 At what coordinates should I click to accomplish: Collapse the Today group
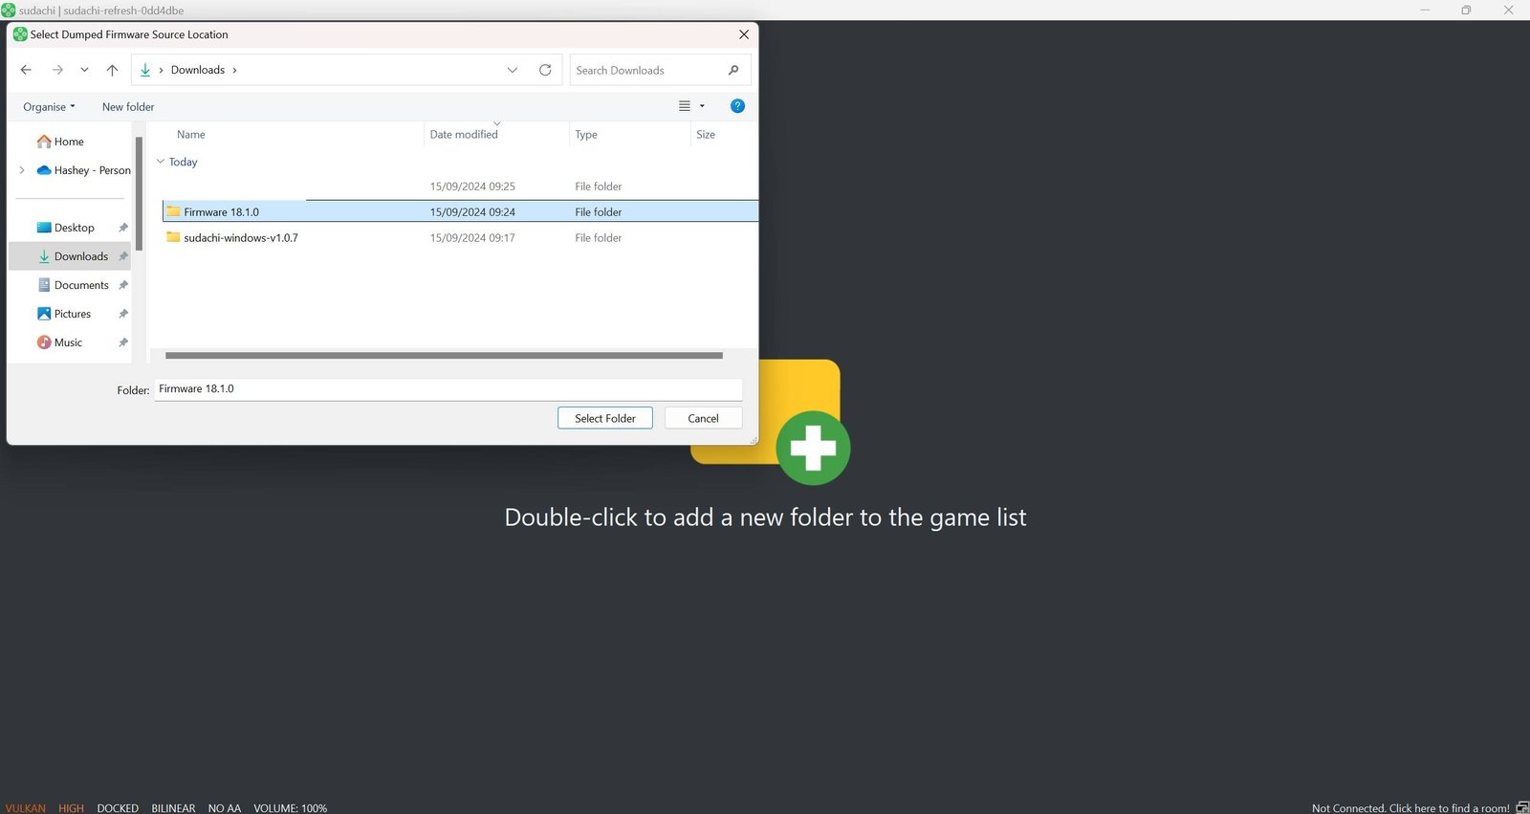coord(161,162)
